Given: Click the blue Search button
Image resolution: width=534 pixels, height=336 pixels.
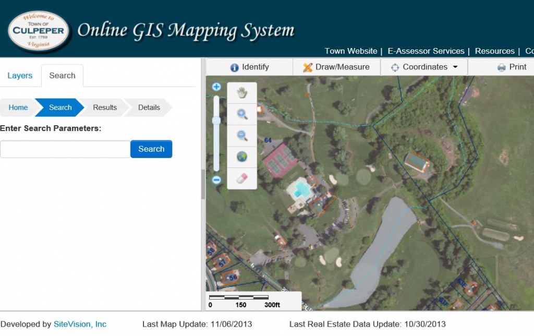Looking at the screenshot, I should click(x=151, y=149).
